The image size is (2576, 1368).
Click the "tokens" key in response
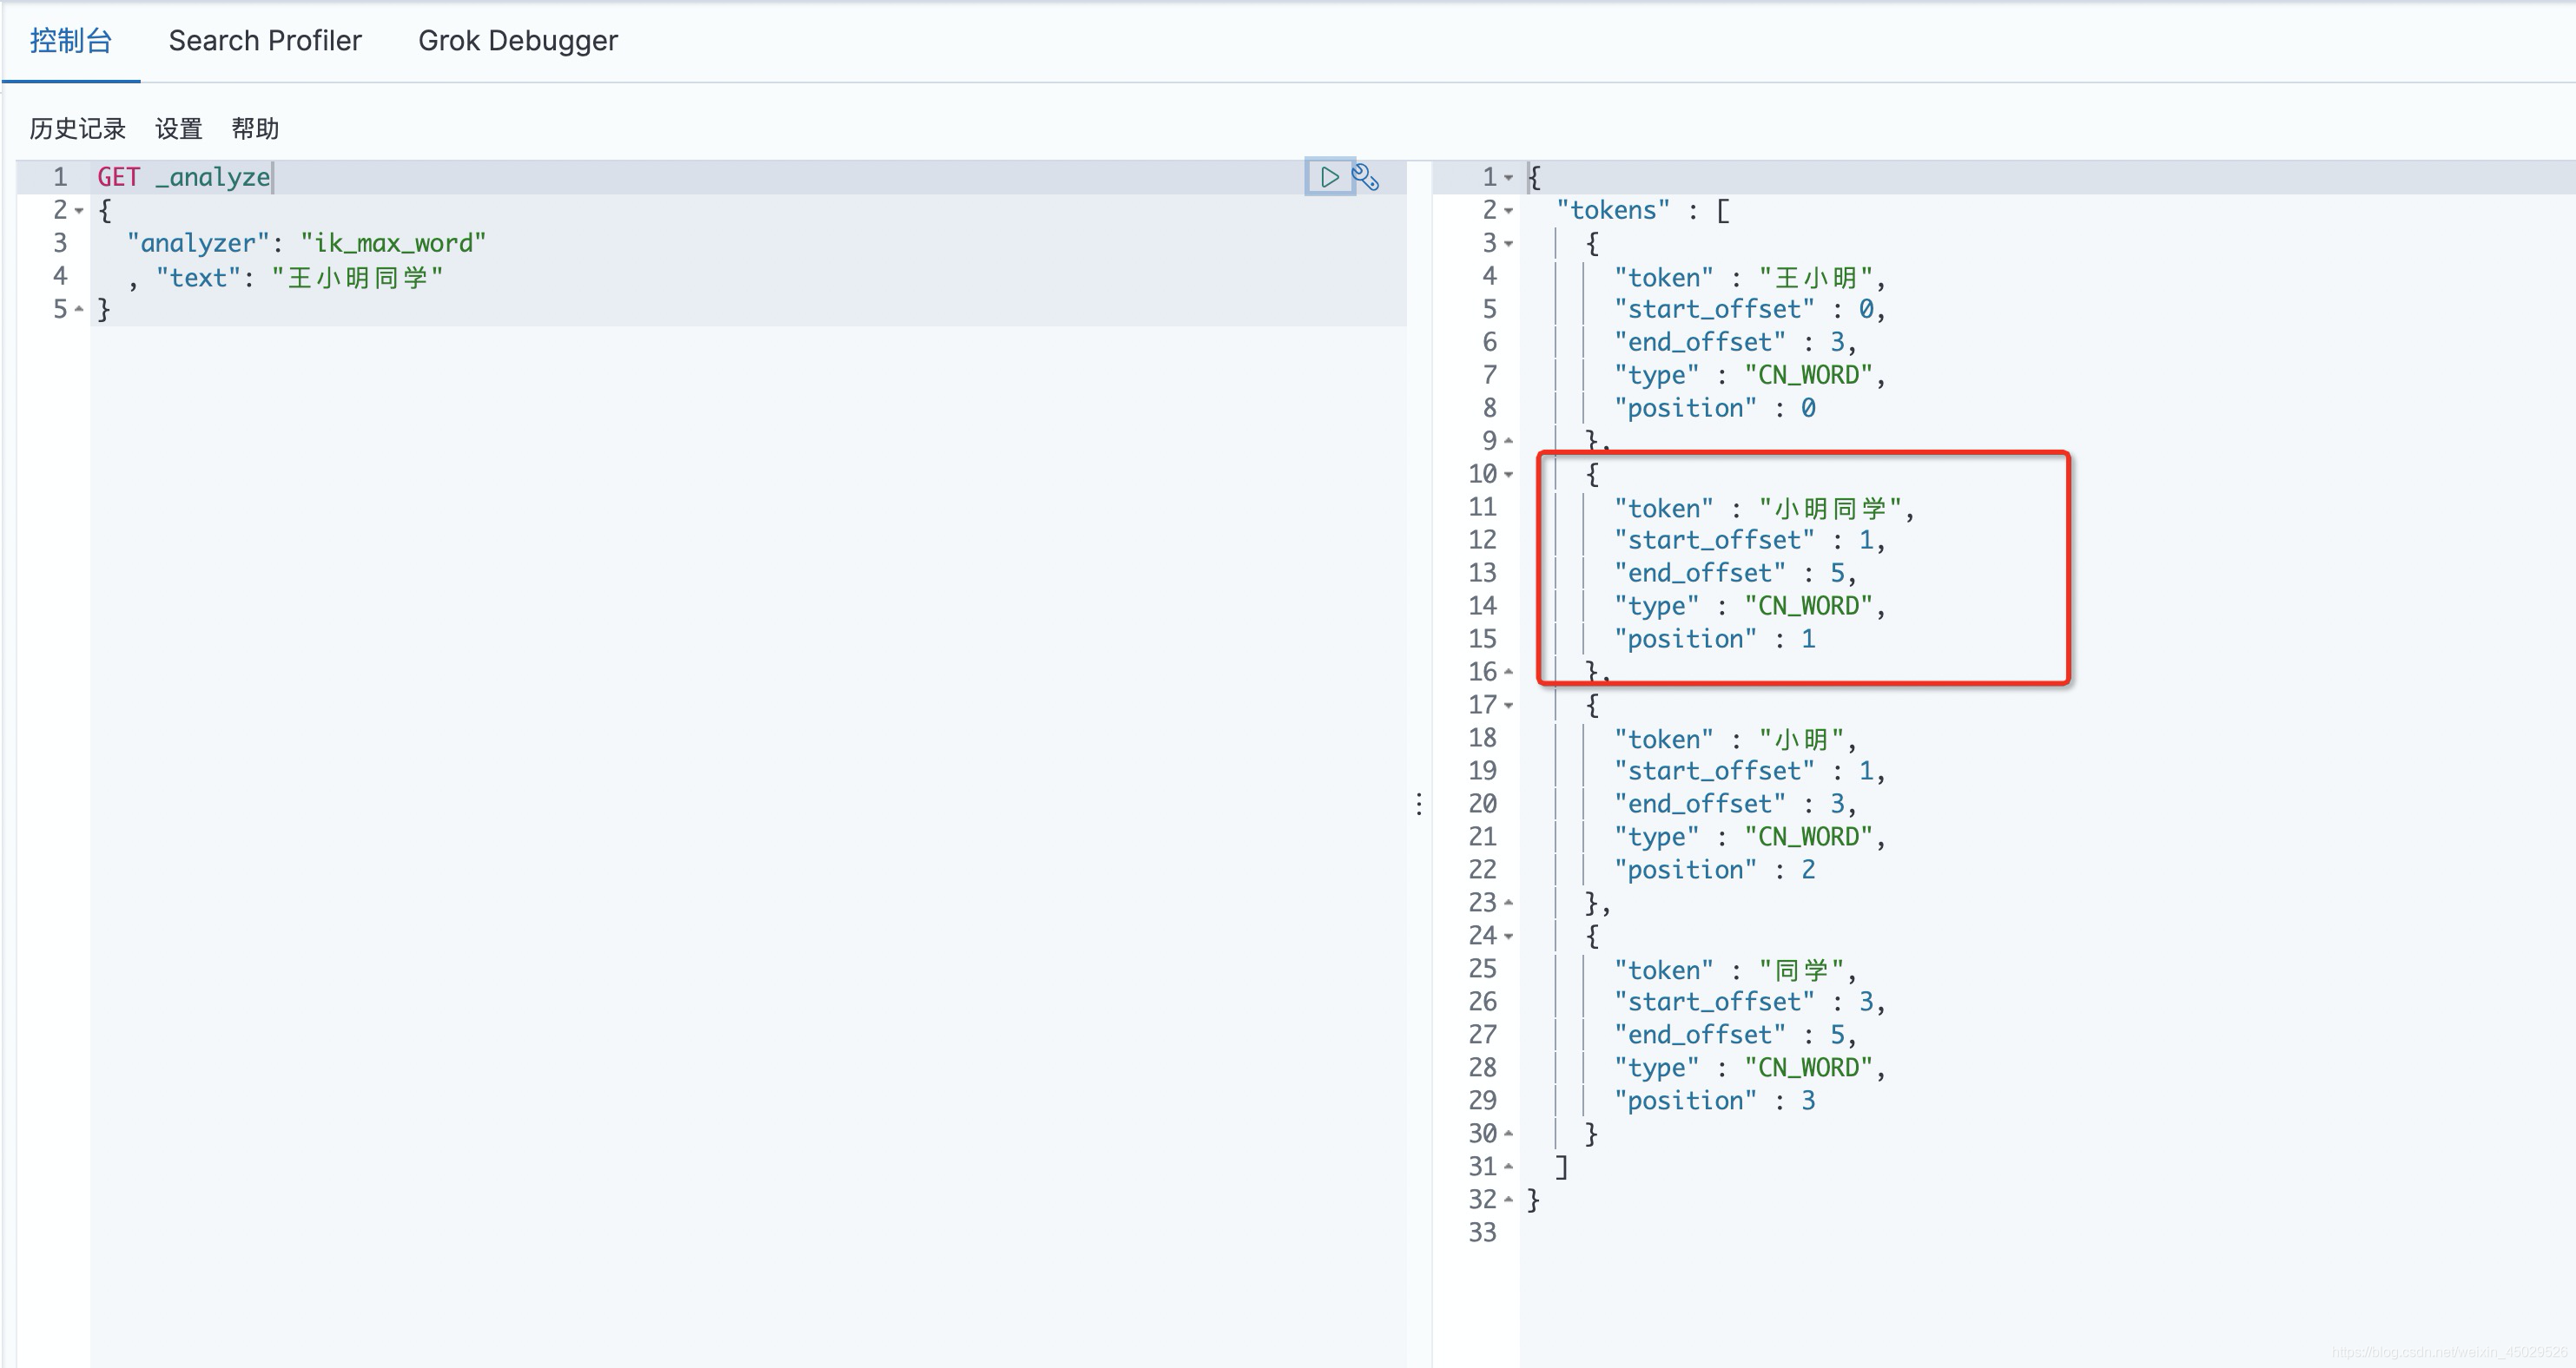coord(1613,211)
